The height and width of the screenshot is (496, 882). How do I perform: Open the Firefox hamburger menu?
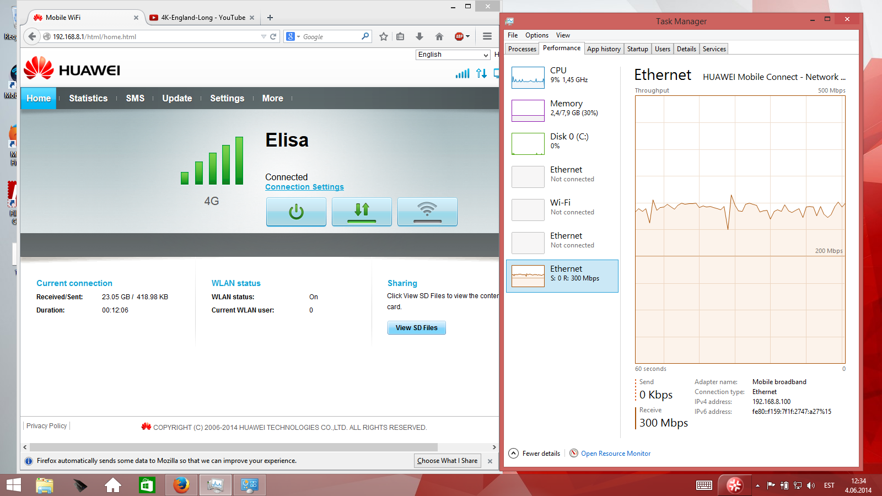click(x=487, y=36)
